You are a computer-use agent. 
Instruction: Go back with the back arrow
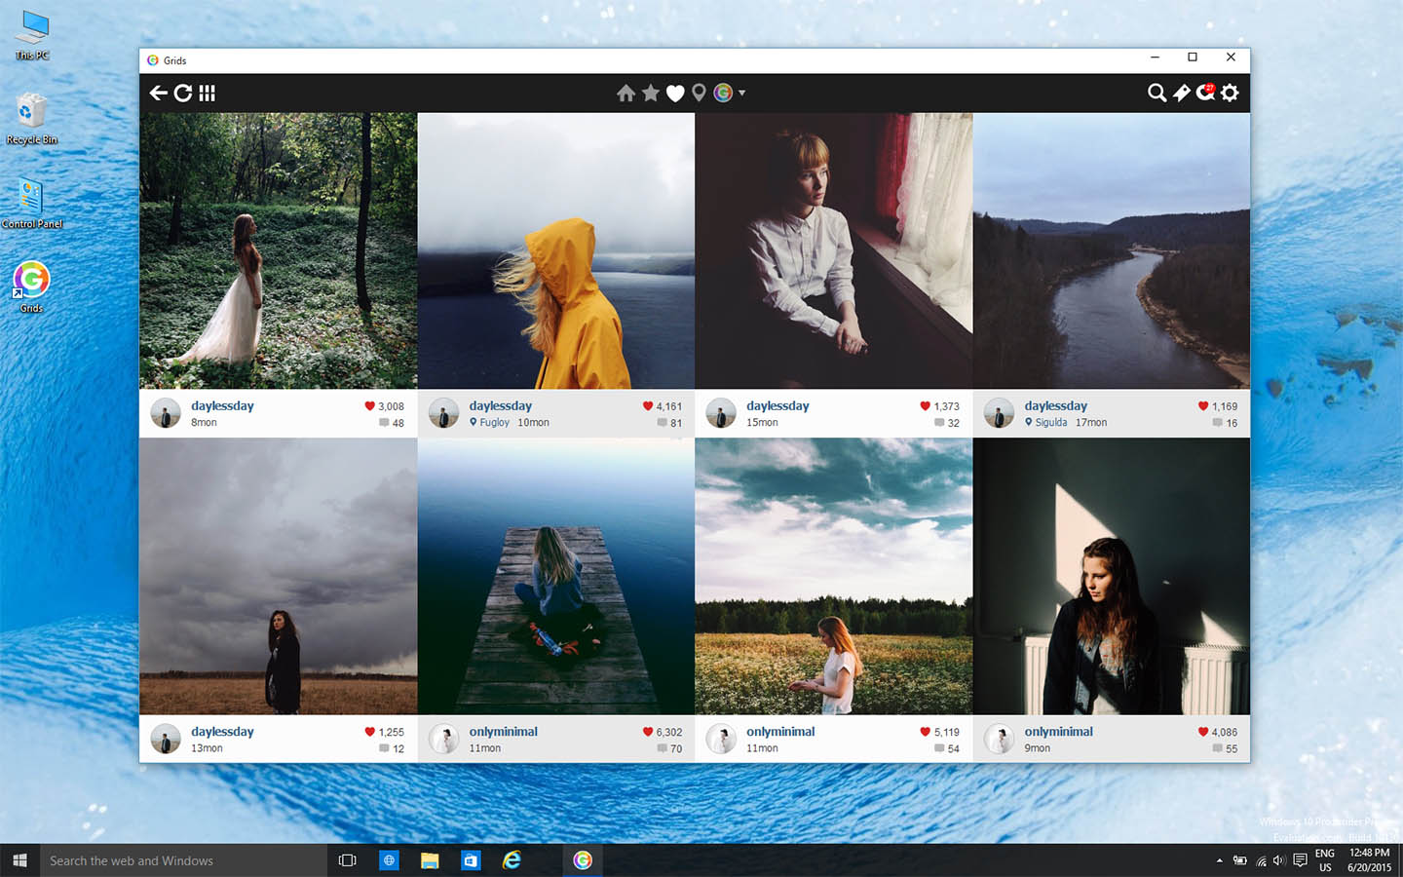point(160,93)
